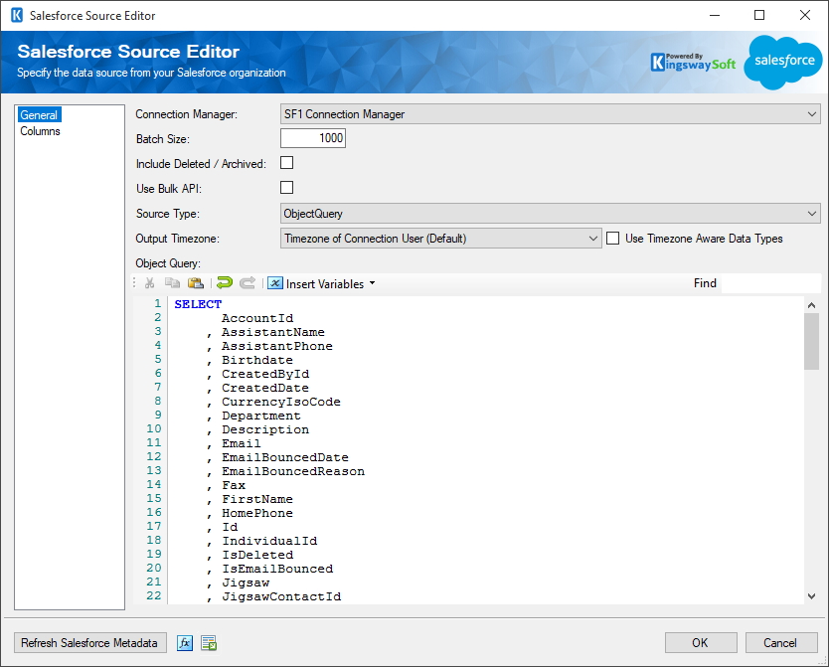Click the KingswaySoft app icon in title bar
829x667 pixels.
[x=16, y=15]
